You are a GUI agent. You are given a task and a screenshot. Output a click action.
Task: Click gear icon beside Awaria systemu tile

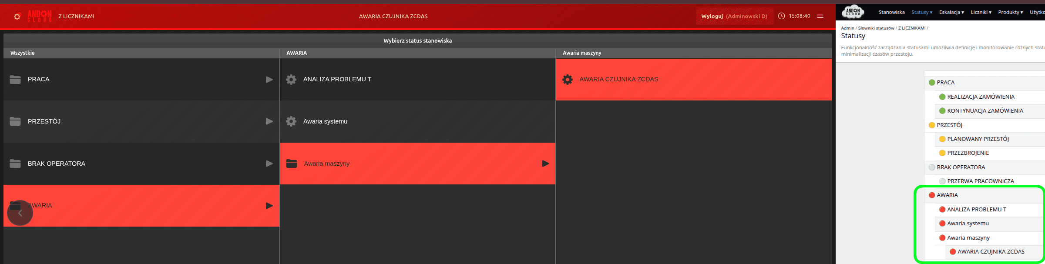click(x=291, y=121)
